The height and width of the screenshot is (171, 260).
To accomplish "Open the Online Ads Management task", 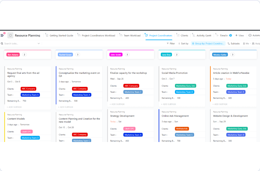I will point(175,116).
